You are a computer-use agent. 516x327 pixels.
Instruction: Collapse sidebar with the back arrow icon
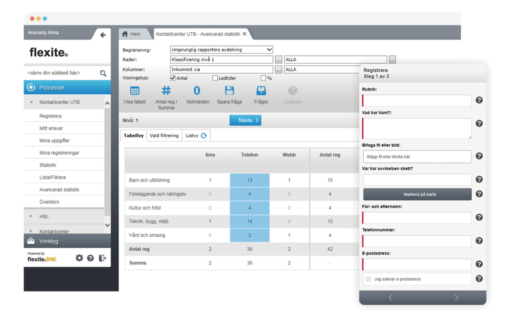103,35
